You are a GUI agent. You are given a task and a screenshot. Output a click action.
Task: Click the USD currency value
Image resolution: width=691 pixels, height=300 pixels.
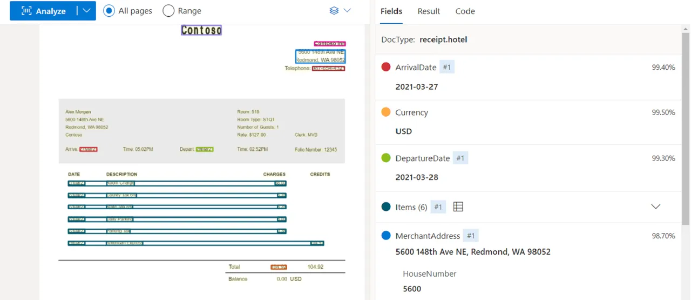point(403,131)
